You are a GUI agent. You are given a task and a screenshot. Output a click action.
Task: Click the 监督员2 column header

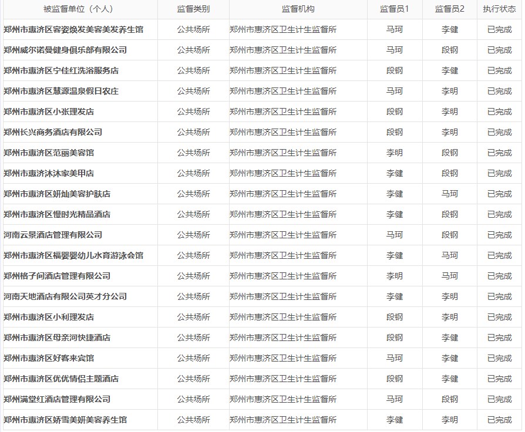(450, 9)
